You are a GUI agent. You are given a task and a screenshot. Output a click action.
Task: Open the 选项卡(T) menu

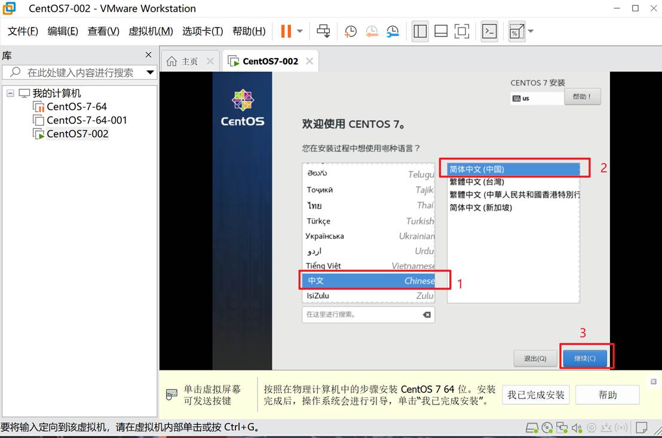point(203,31)
